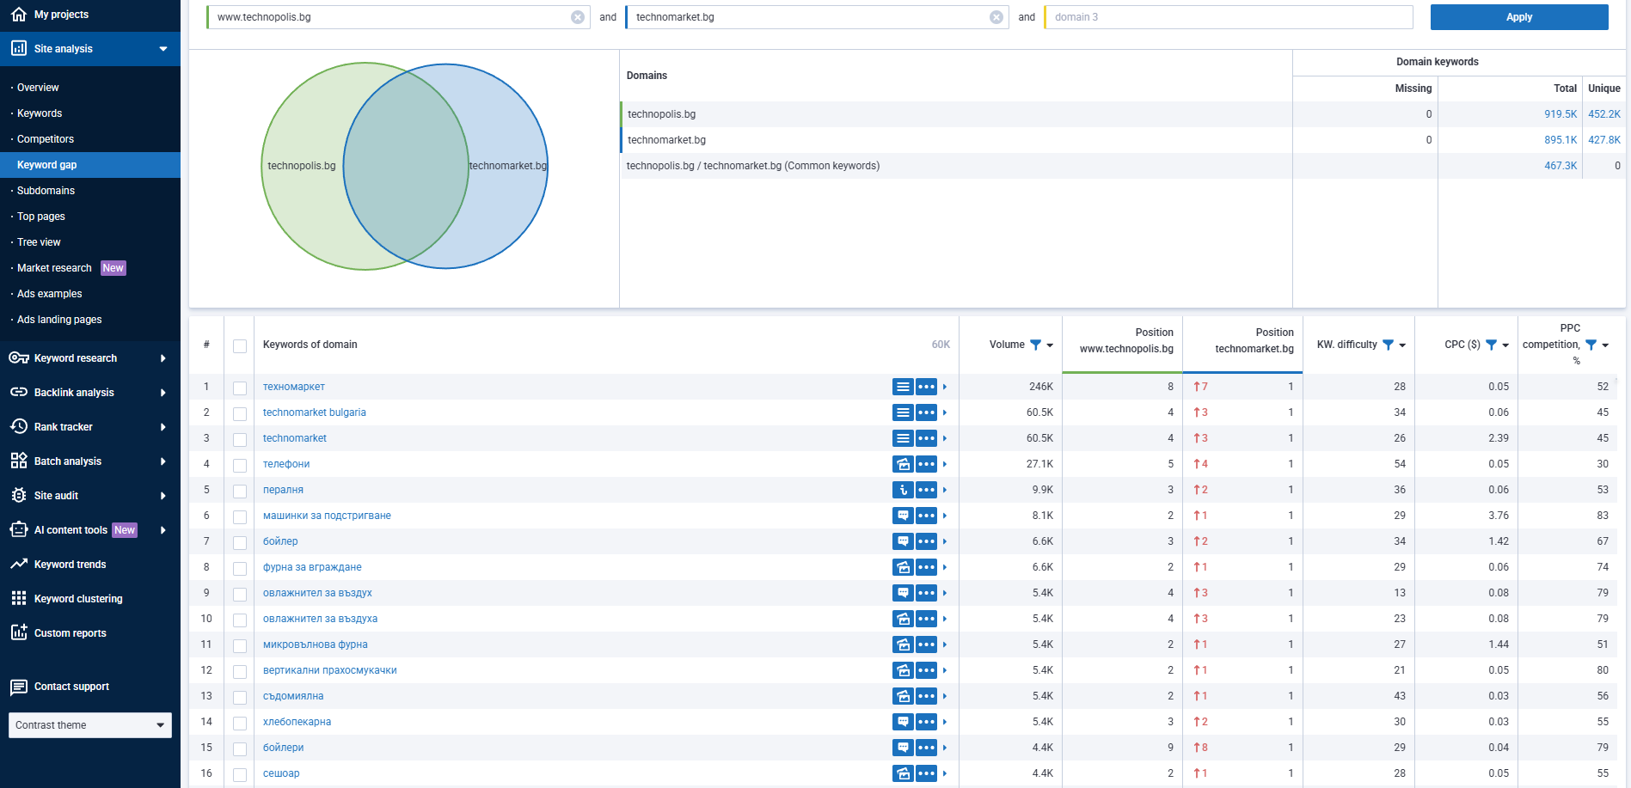1631x788 pixels.
Task: Open the Volume column sort dropdown arrow
Action: [x=1050, y=345]
